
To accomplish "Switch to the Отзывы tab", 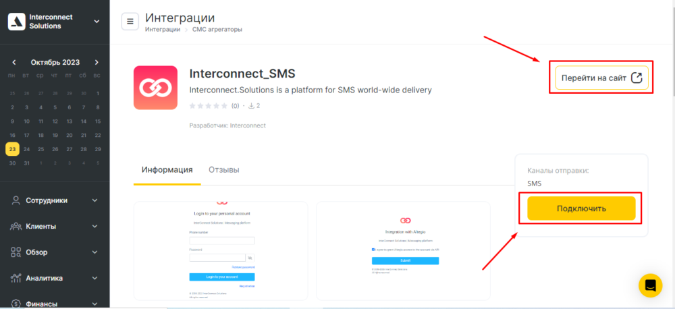I will [x=224, y=170].
